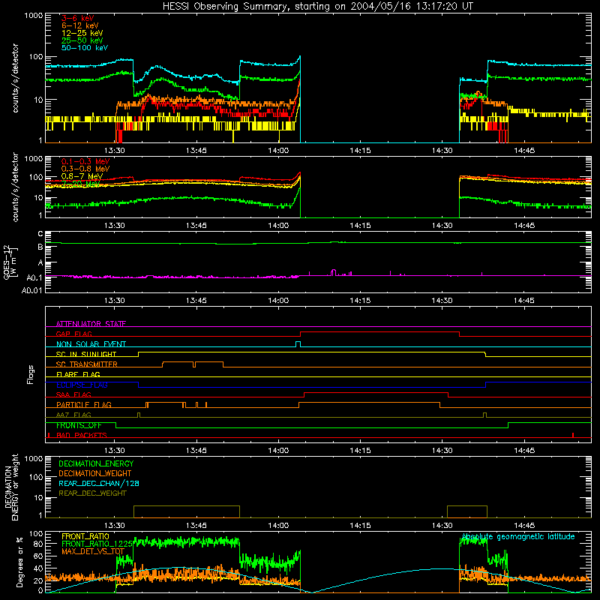Viewport: 600px width, 600px height.
Task: Click the 14:00 tick label under the top panel
Action: click(278, 151)
